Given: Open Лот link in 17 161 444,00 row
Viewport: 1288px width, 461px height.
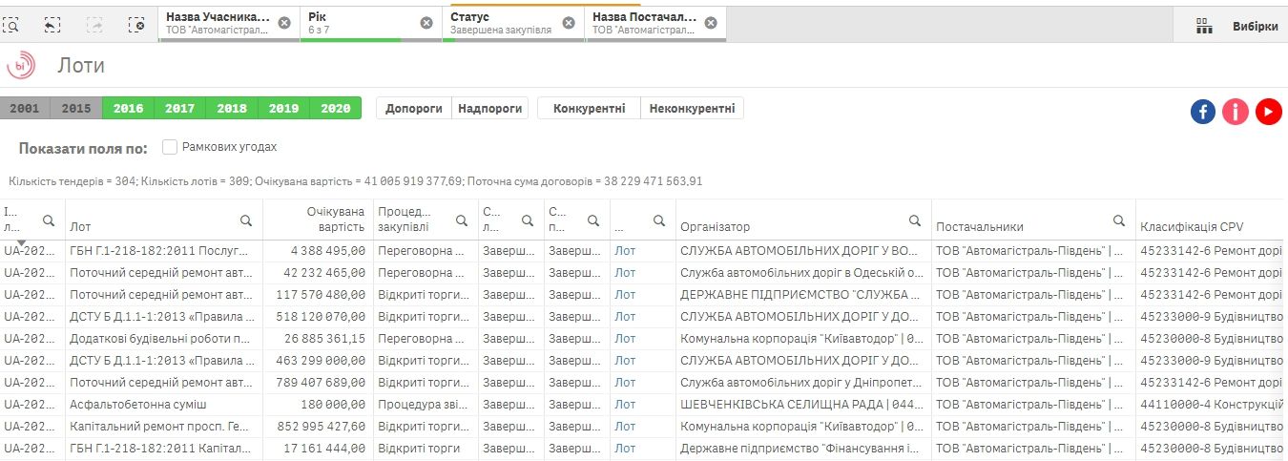Looking at the screenshot, I should click(x=625, y=448).
